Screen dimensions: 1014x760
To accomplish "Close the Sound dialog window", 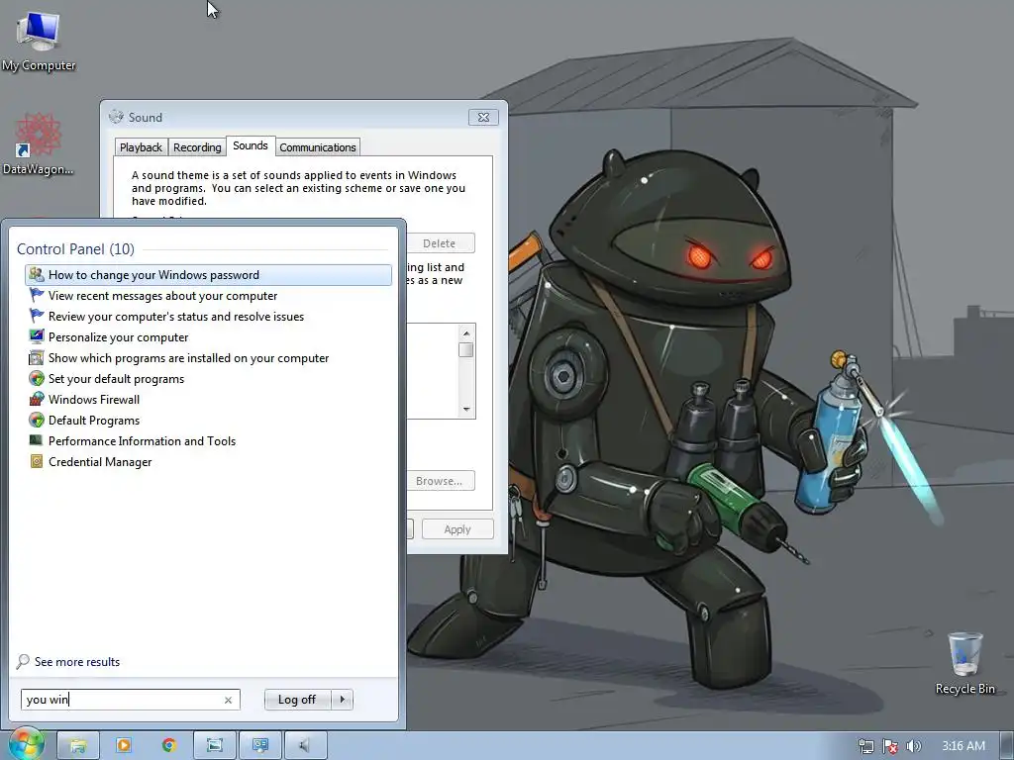I will tap(483, 117).
